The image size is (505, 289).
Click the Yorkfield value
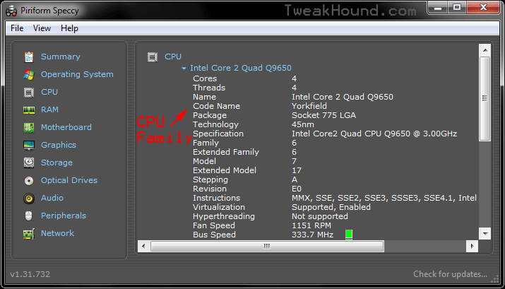coord(309,106)
